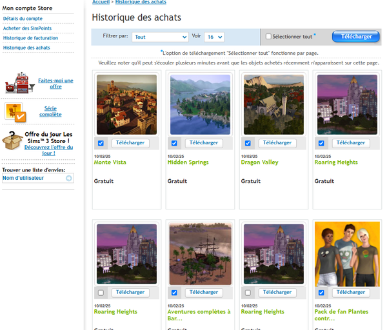Screen dimensions: 387x330
Task: Click the Plantes fan pack characters thumbnail
Action: (347, 254)
